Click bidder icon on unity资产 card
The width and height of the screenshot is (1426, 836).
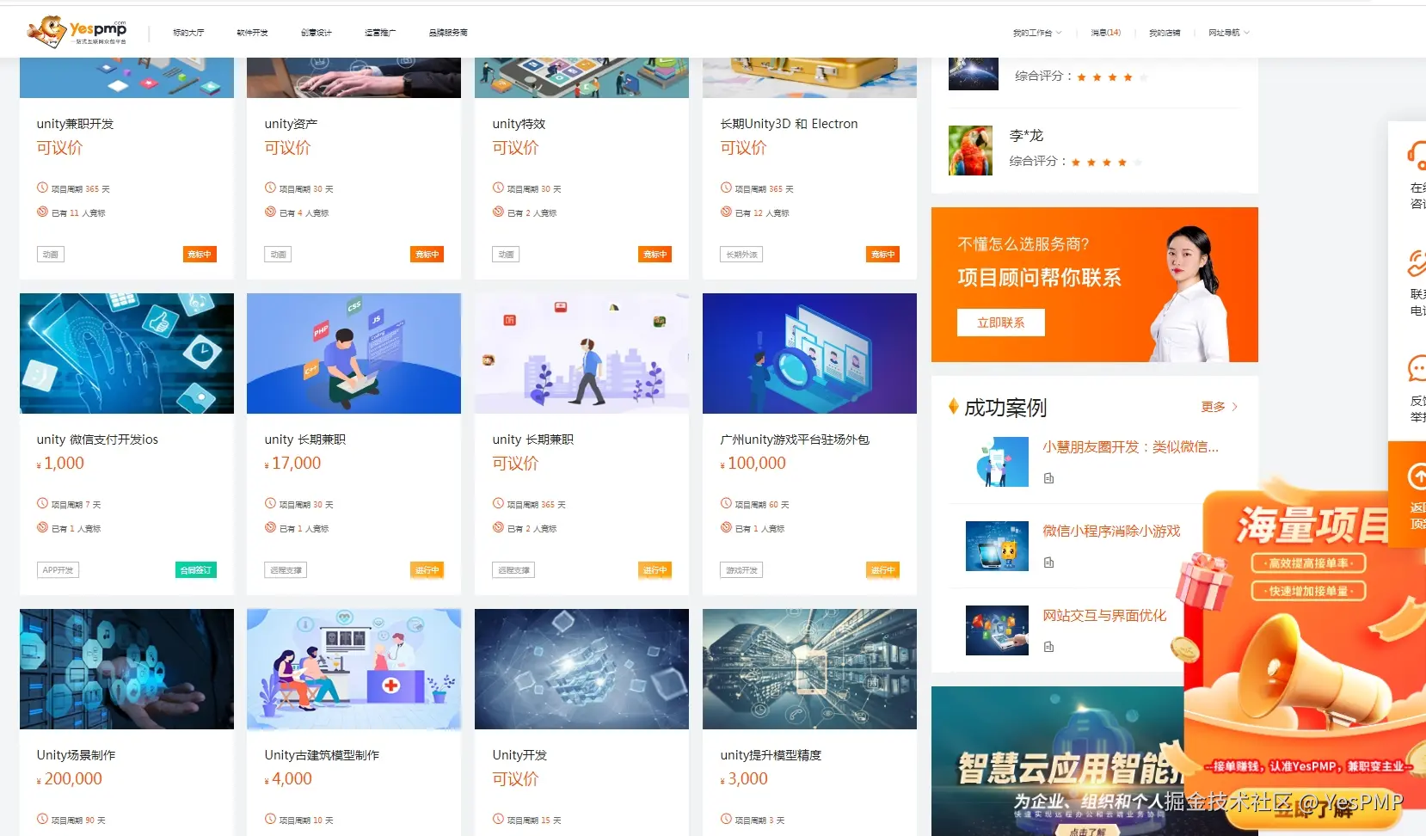(x=270, y=212)
